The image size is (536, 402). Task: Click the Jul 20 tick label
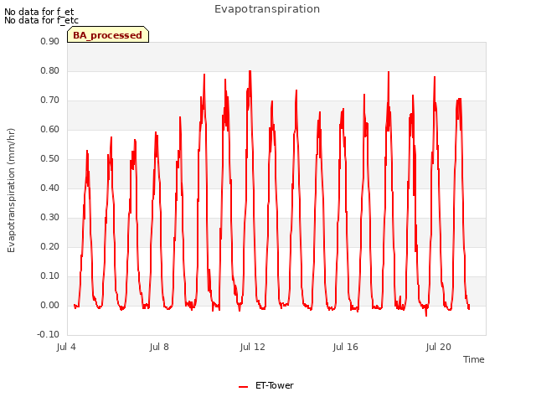438,348
